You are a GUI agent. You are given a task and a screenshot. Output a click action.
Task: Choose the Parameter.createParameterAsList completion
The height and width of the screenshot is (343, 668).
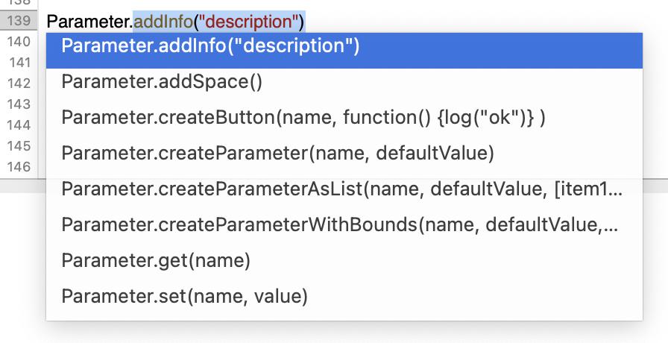point(341,189)
